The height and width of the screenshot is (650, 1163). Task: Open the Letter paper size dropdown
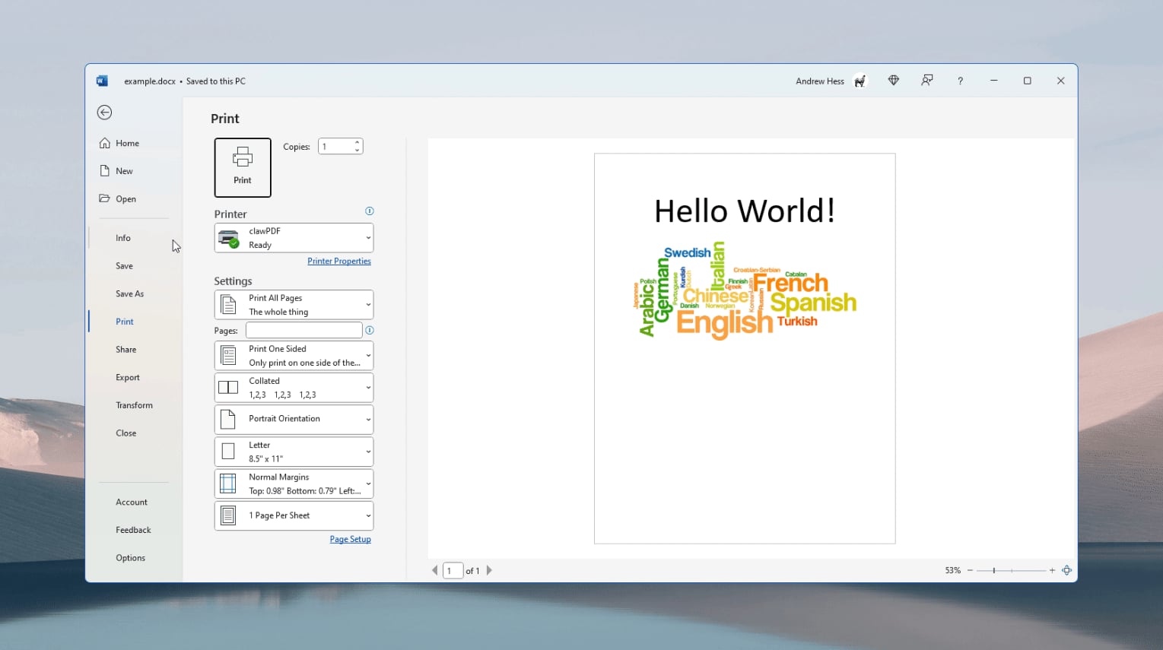294,452
